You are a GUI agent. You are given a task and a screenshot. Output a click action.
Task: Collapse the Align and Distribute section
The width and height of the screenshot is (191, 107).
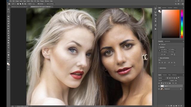tap(159, 58)
